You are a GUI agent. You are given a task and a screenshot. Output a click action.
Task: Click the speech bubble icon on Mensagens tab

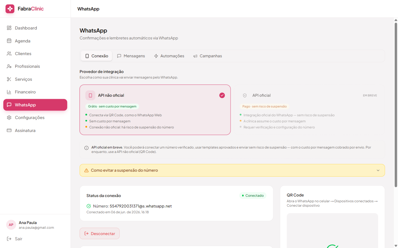[119, 56]
